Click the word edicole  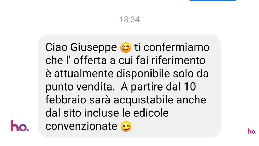[x=151, y=113]
